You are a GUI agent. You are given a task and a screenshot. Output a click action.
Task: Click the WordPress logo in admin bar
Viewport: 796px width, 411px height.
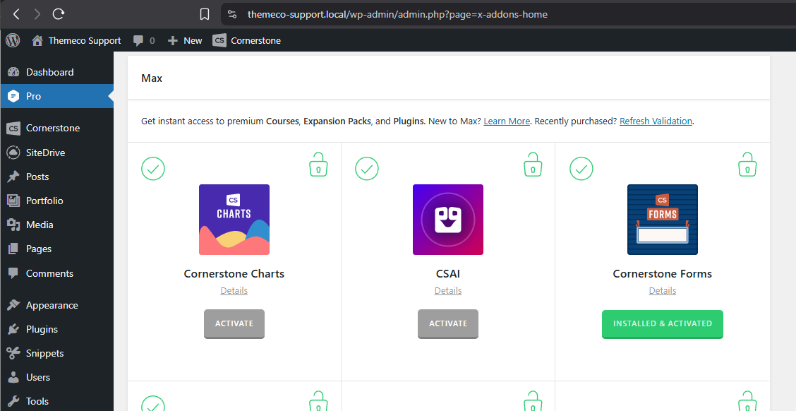(x=13, y=40)
